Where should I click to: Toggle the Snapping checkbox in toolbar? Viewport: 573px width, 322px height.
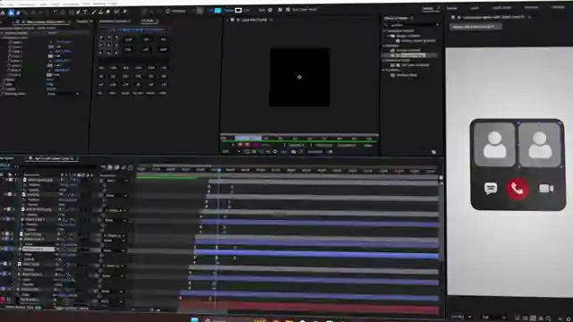click(167, 11)
